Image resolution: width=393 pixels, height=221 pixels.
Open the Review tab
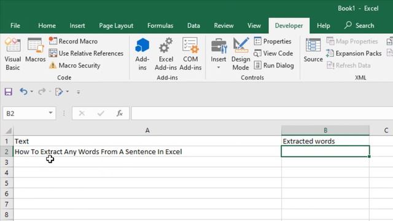[x=224, y=26]
